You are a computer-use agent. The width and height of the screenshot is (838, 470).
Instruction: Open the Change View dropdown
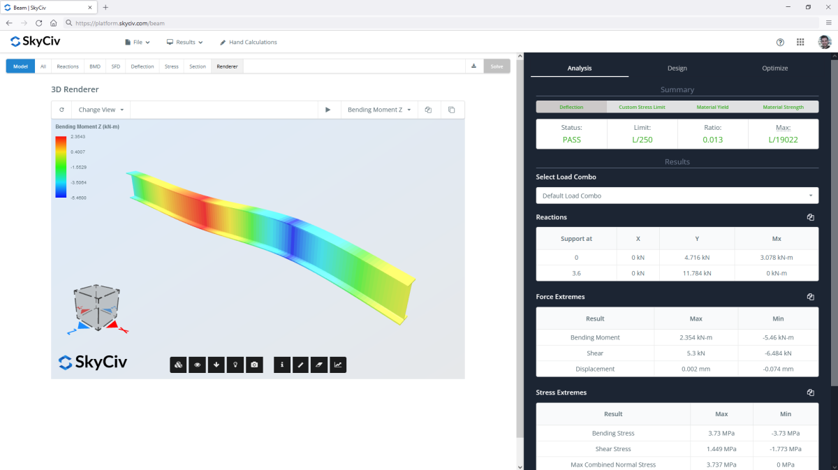click(x=101, y=110)
